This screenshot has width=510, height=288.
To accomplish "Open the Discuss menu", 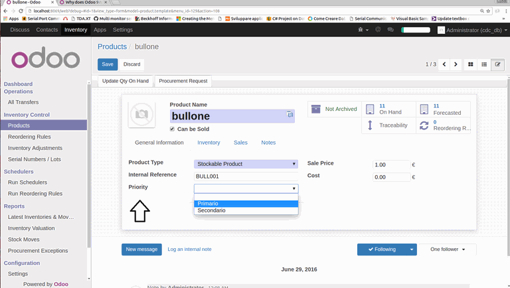I will pyautogui.click(x=20, y=30).
